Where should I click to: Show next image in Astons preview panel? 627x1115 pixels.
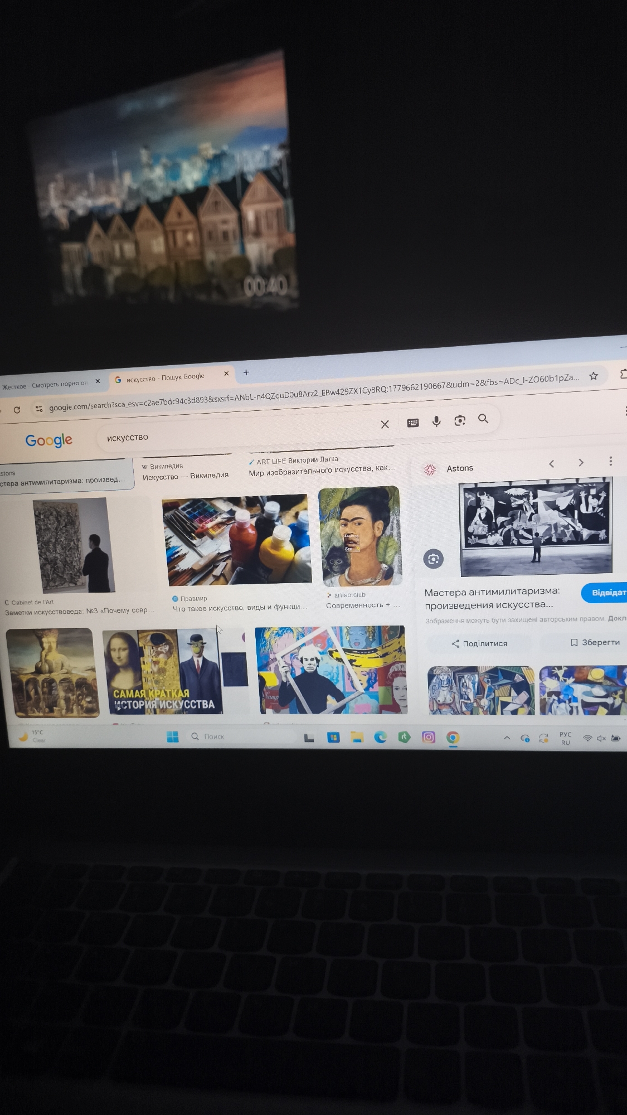tap(581, 462)
